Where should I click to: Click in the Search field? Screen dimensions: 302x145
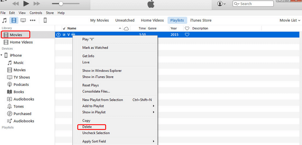click(x=253, y=4)
